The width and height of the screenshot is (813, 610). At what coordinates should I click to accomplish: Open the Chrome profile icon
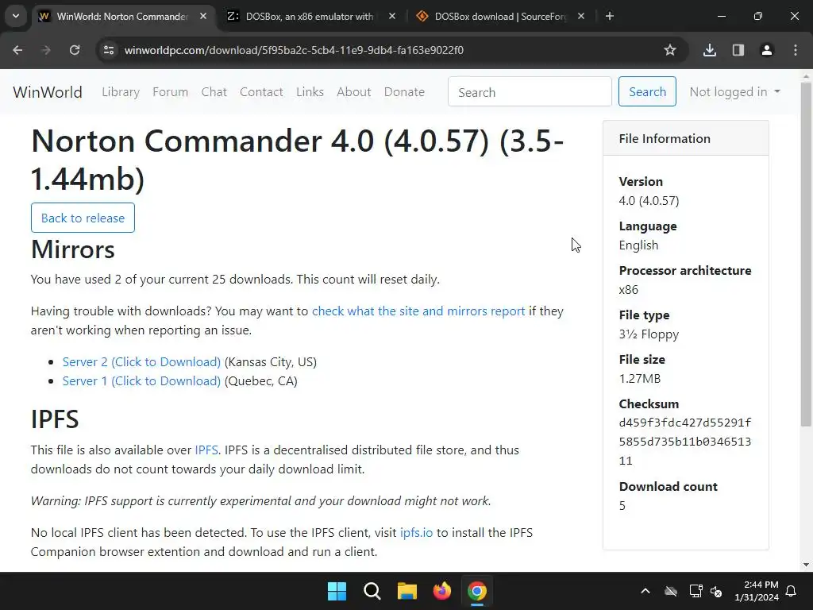[x=766, y=50]
